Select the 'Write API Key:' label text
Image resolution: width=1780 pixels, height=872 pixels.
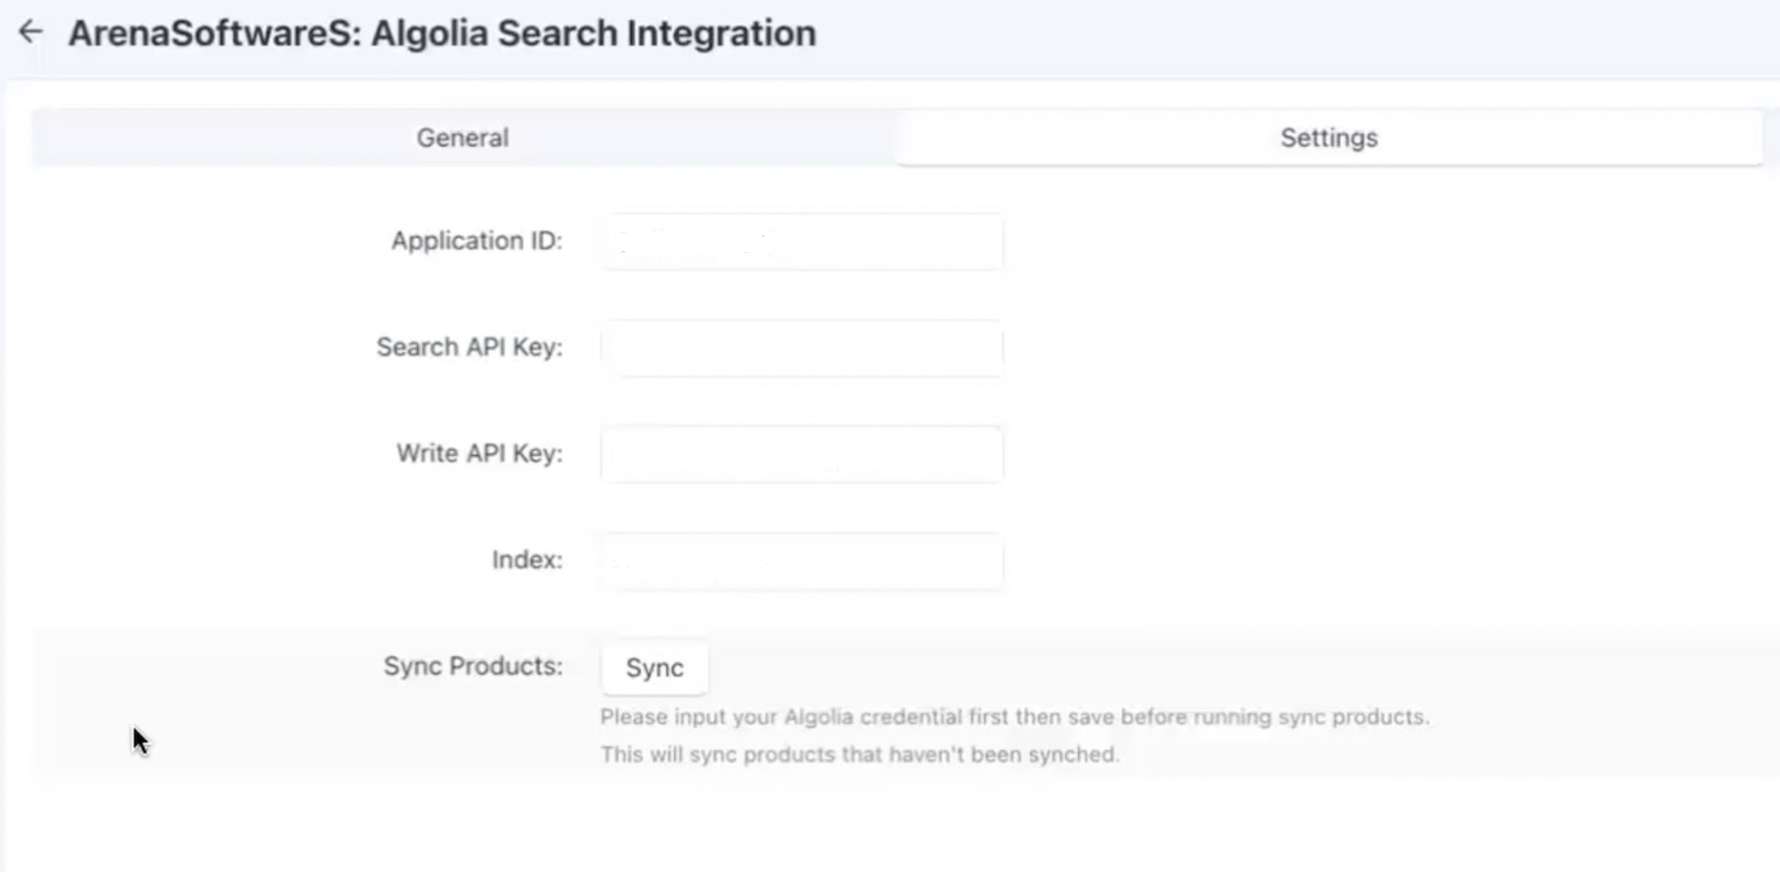pyautogui.click(x=479, y=453)
